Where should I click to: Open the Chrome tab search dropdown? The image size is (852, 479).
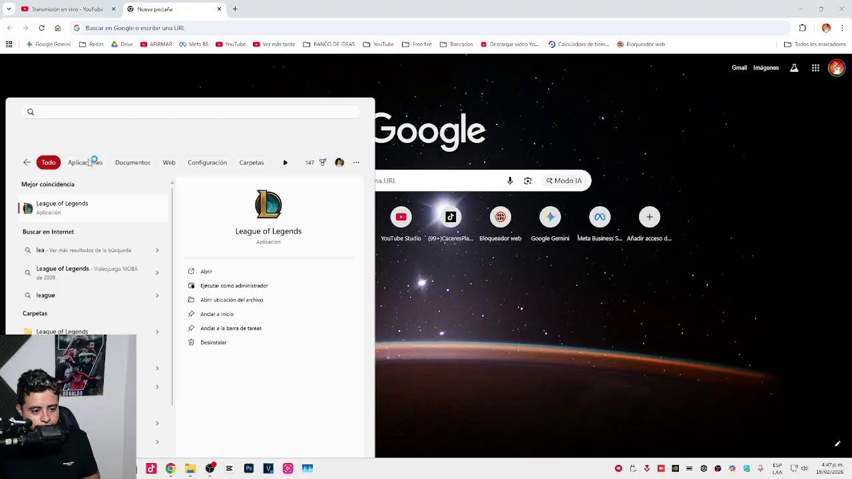(8, 9)
